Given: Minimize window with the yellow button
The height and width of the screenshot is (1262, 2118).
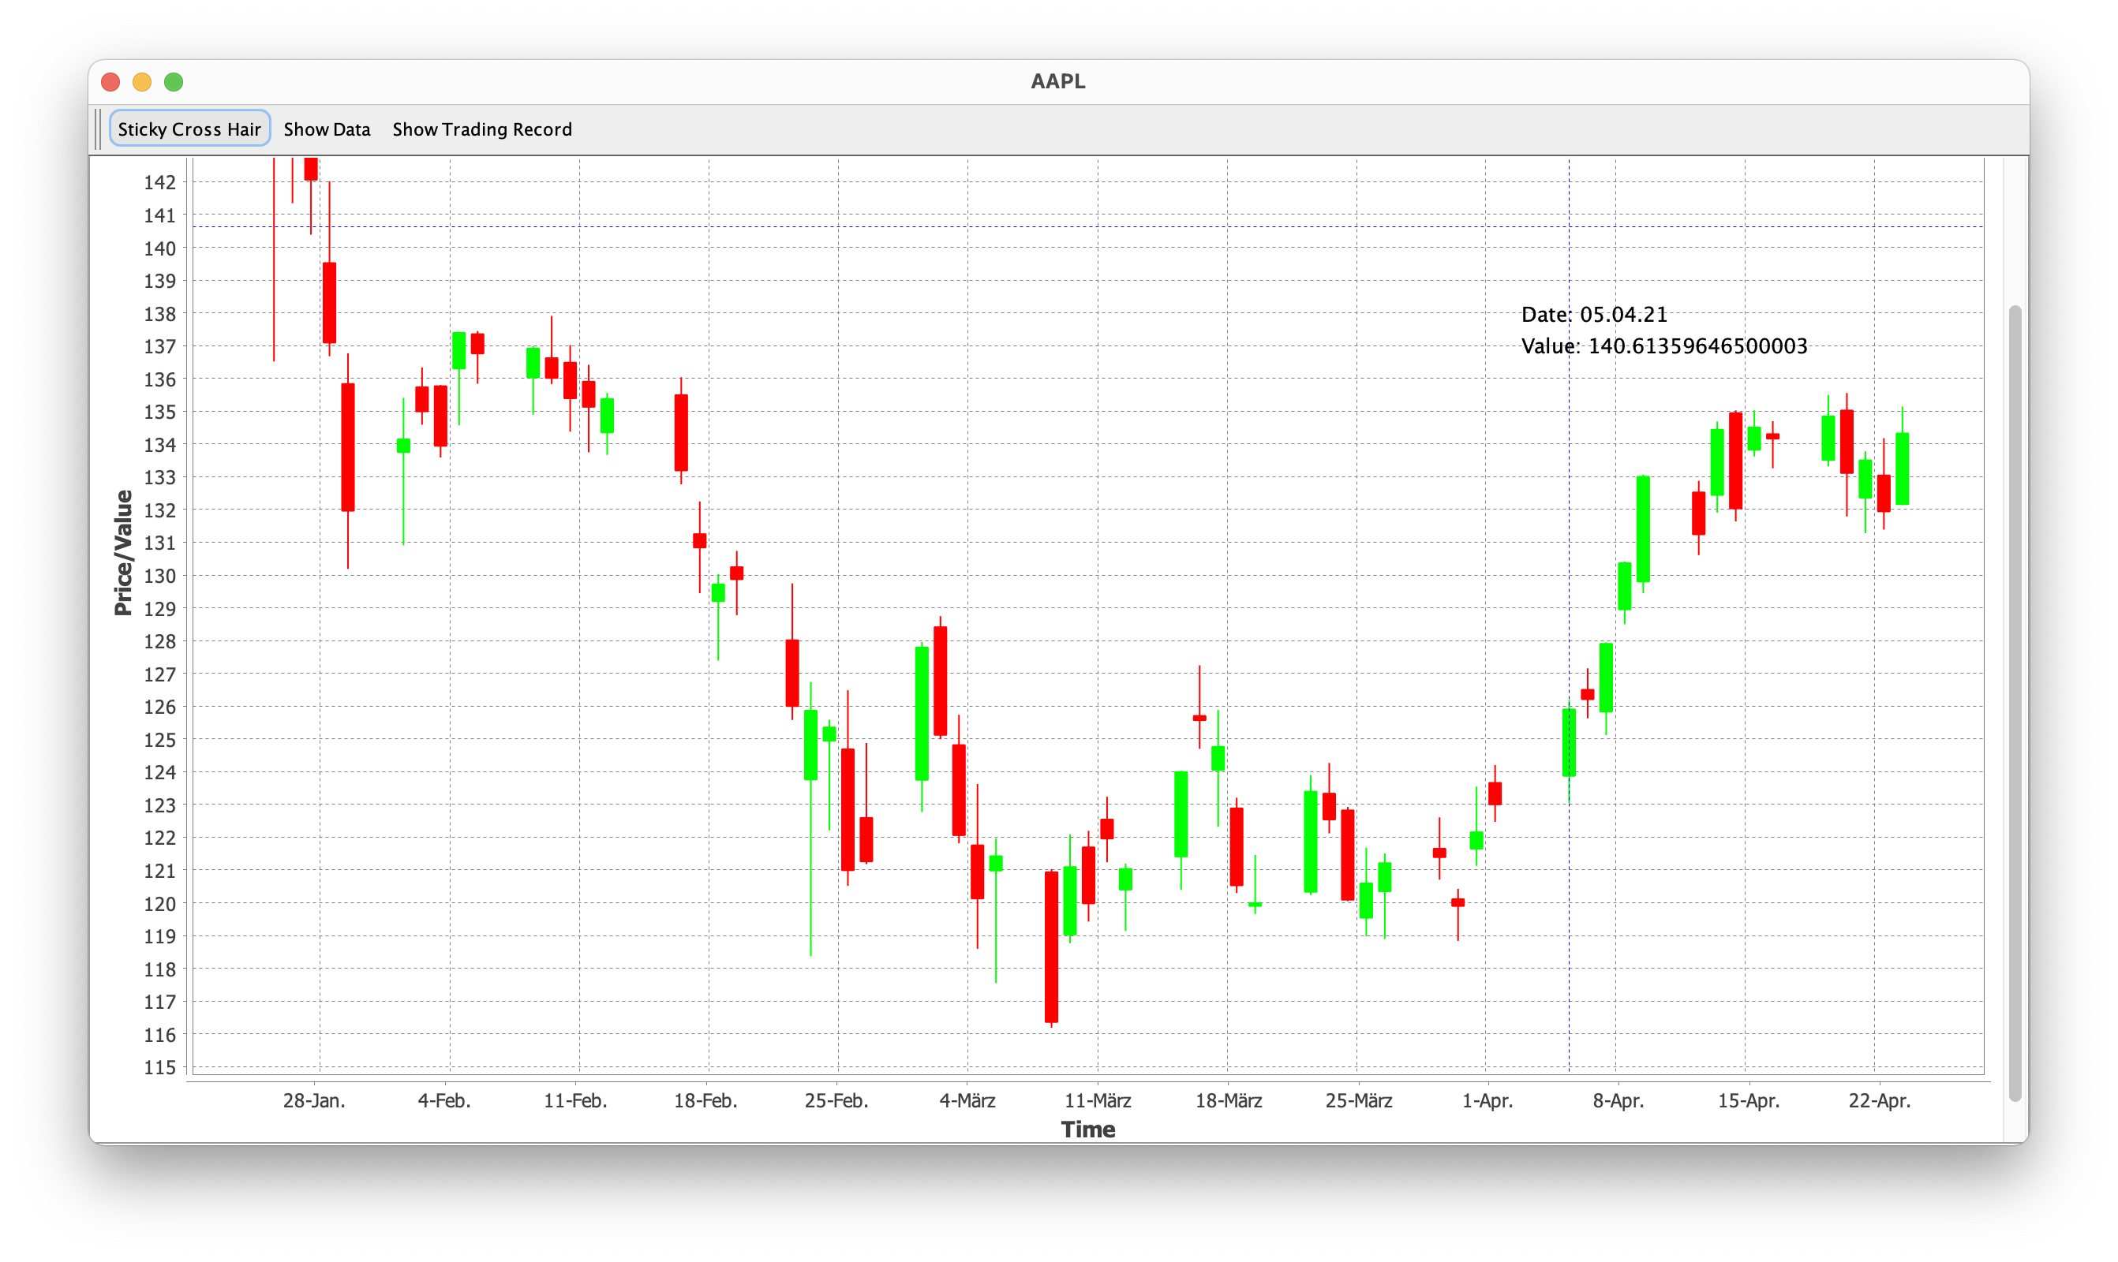Looking at the screenshot, I should tap(142, 82).
